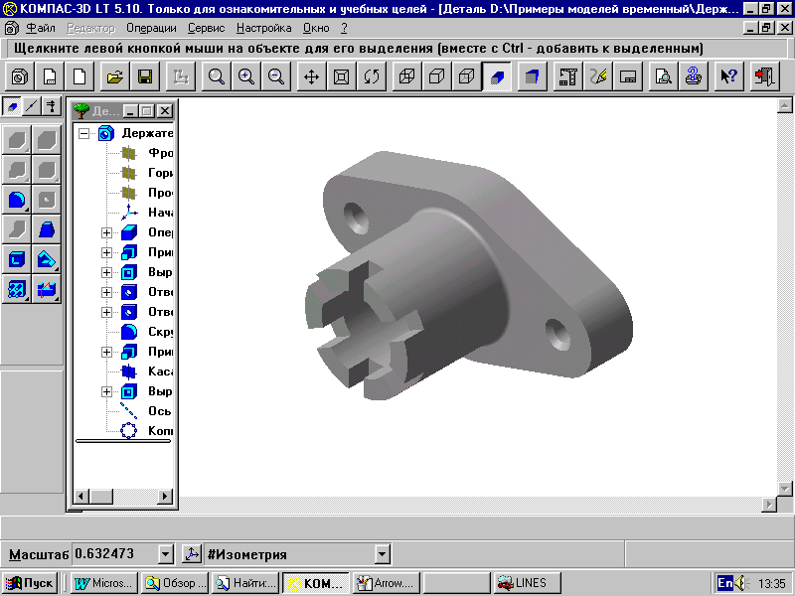This screenshot has height=596, width=795.
Task: Switch to thin hidden lines display
Action: click(467, 76)
